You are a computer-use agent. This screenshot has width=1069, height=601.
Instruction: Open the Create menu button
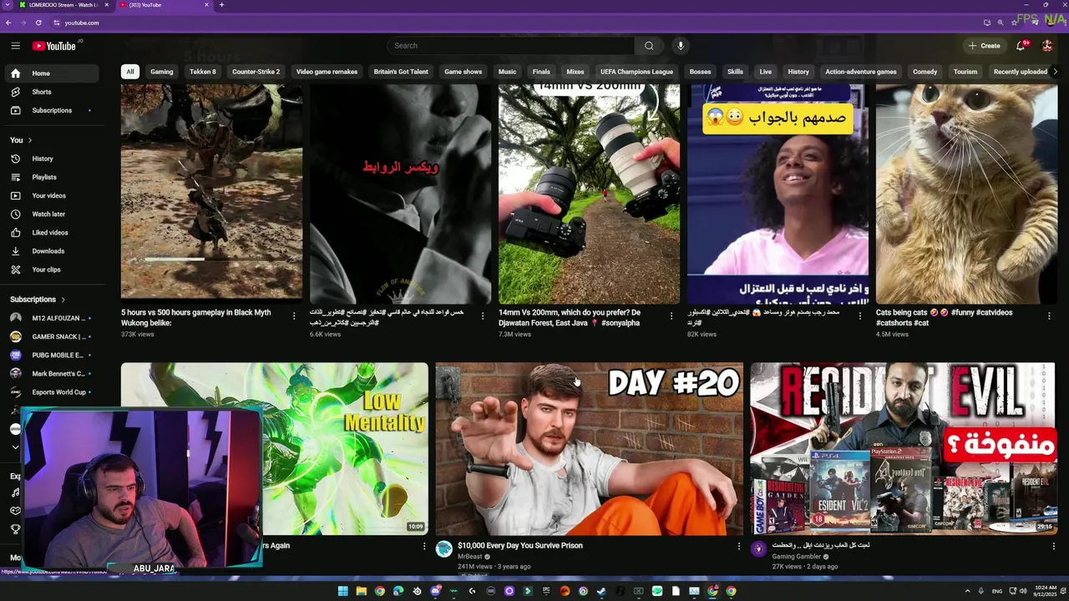984,46
